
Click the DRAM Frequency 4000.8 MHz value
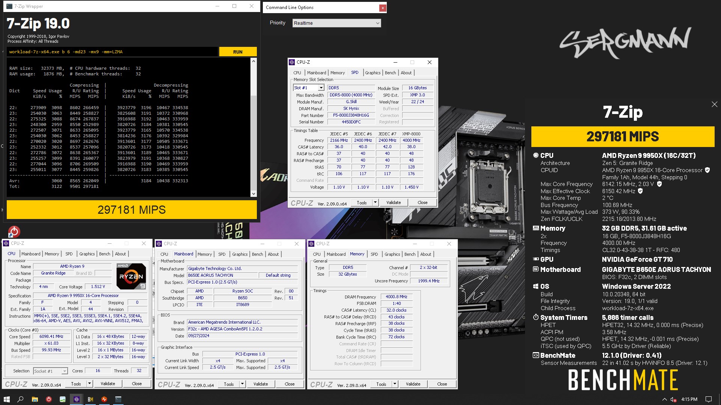pyautogui.click(x=397, y=297)
